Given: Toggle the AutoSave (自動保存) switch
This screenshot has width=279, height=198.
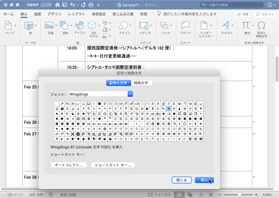Looking at the screenshot, I should pos(46,5).
